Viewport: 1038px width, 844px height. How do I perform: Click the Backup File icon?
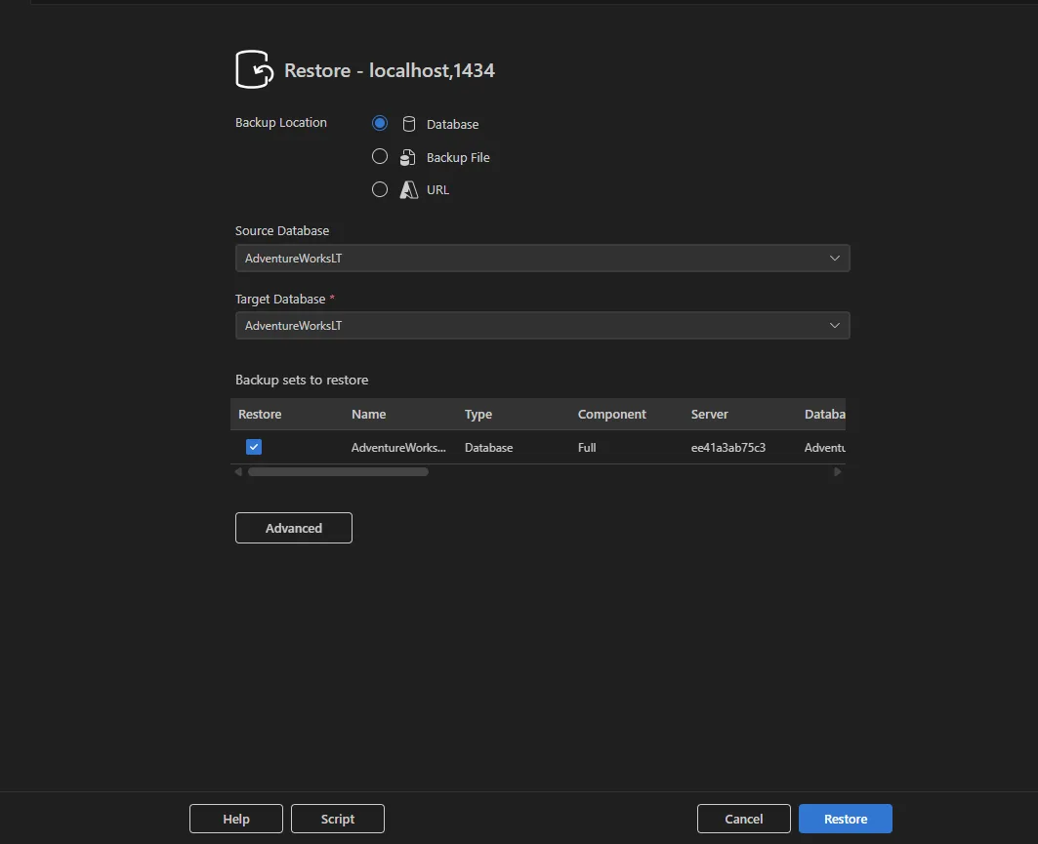tap(408, 157)
